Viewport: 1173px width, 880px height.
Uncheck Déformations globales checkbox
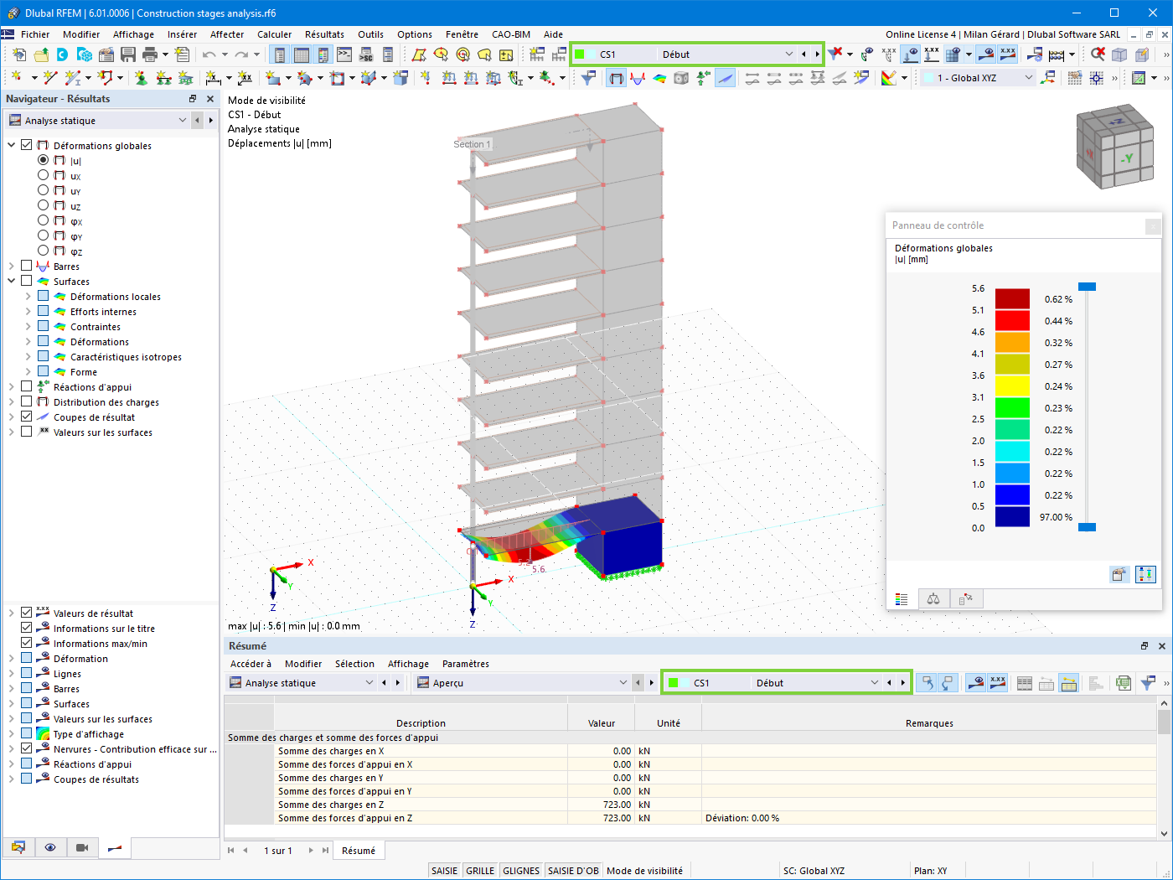(27, 145)
